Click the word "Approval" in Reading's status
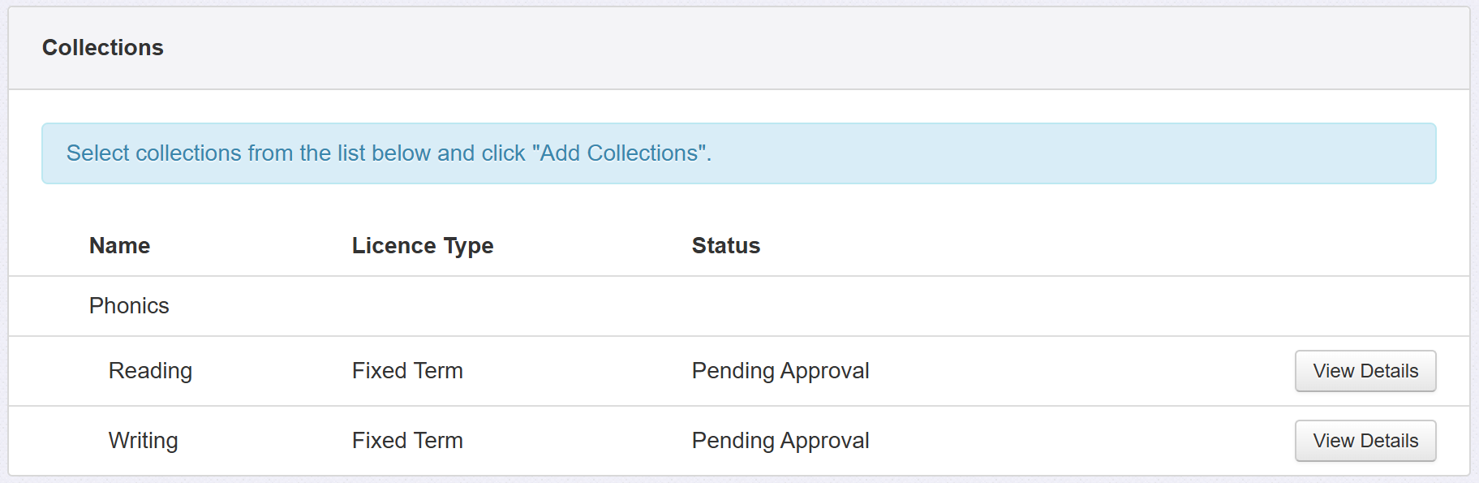 click(825, 371)
